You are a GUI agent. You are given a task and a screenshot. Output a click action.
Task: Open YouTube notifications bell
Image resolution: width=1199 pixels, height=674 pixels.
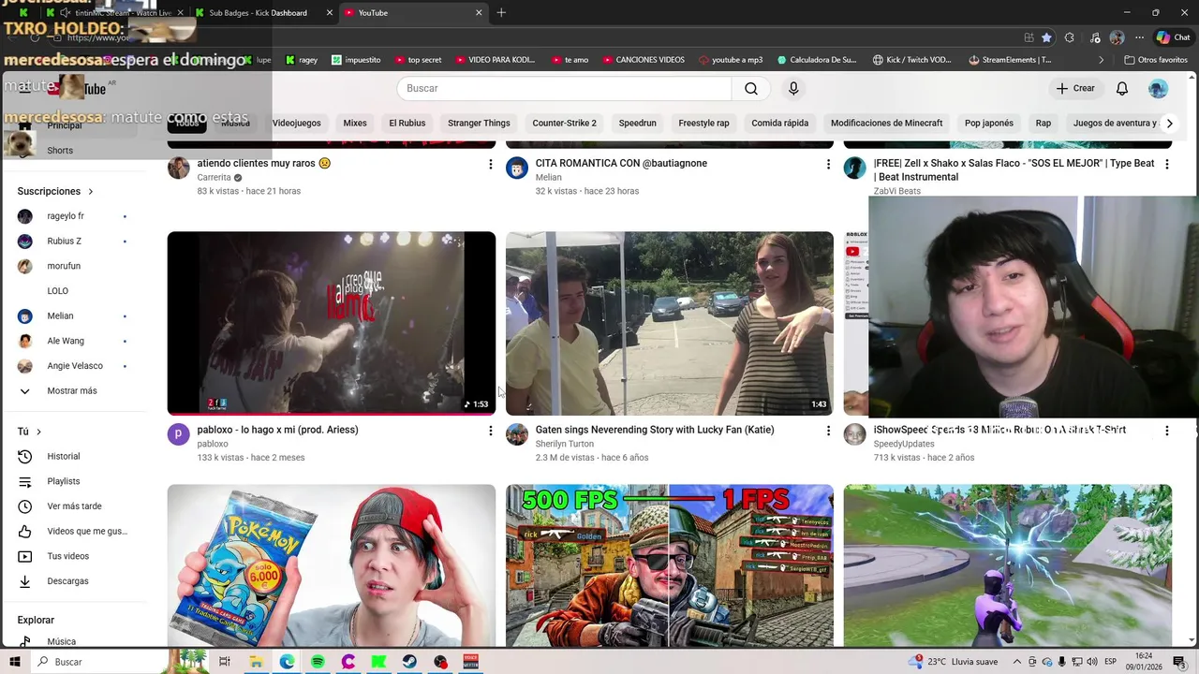[x=1122, y=88]
